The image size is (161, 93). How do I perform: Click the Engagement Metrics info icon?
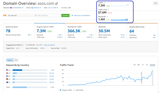(x=23, y=45)
